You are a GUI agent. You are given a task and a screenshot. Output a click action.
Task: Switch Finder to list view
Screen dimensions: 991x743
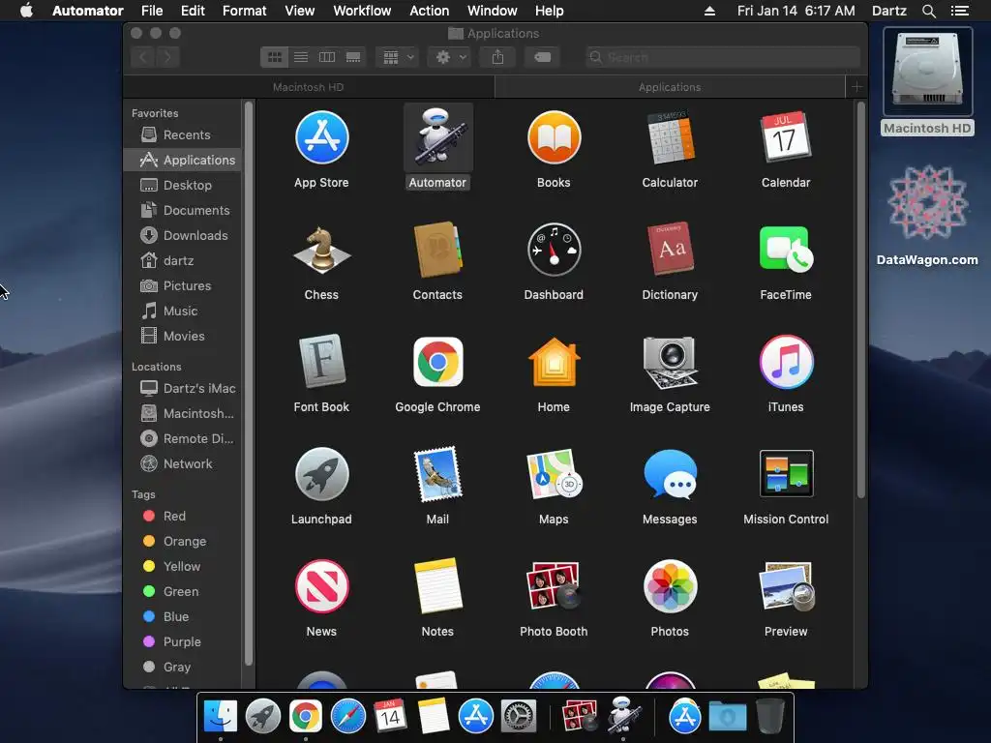pyautogui.click(x=301, y=57)
